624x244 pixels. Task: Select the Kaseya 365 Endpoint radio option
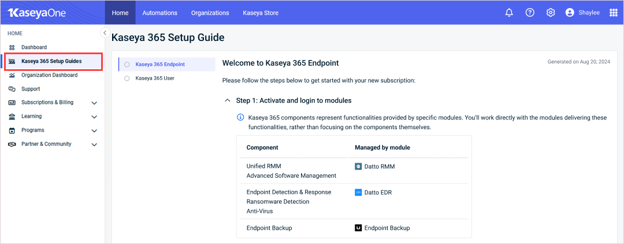[x=127, y=65]
